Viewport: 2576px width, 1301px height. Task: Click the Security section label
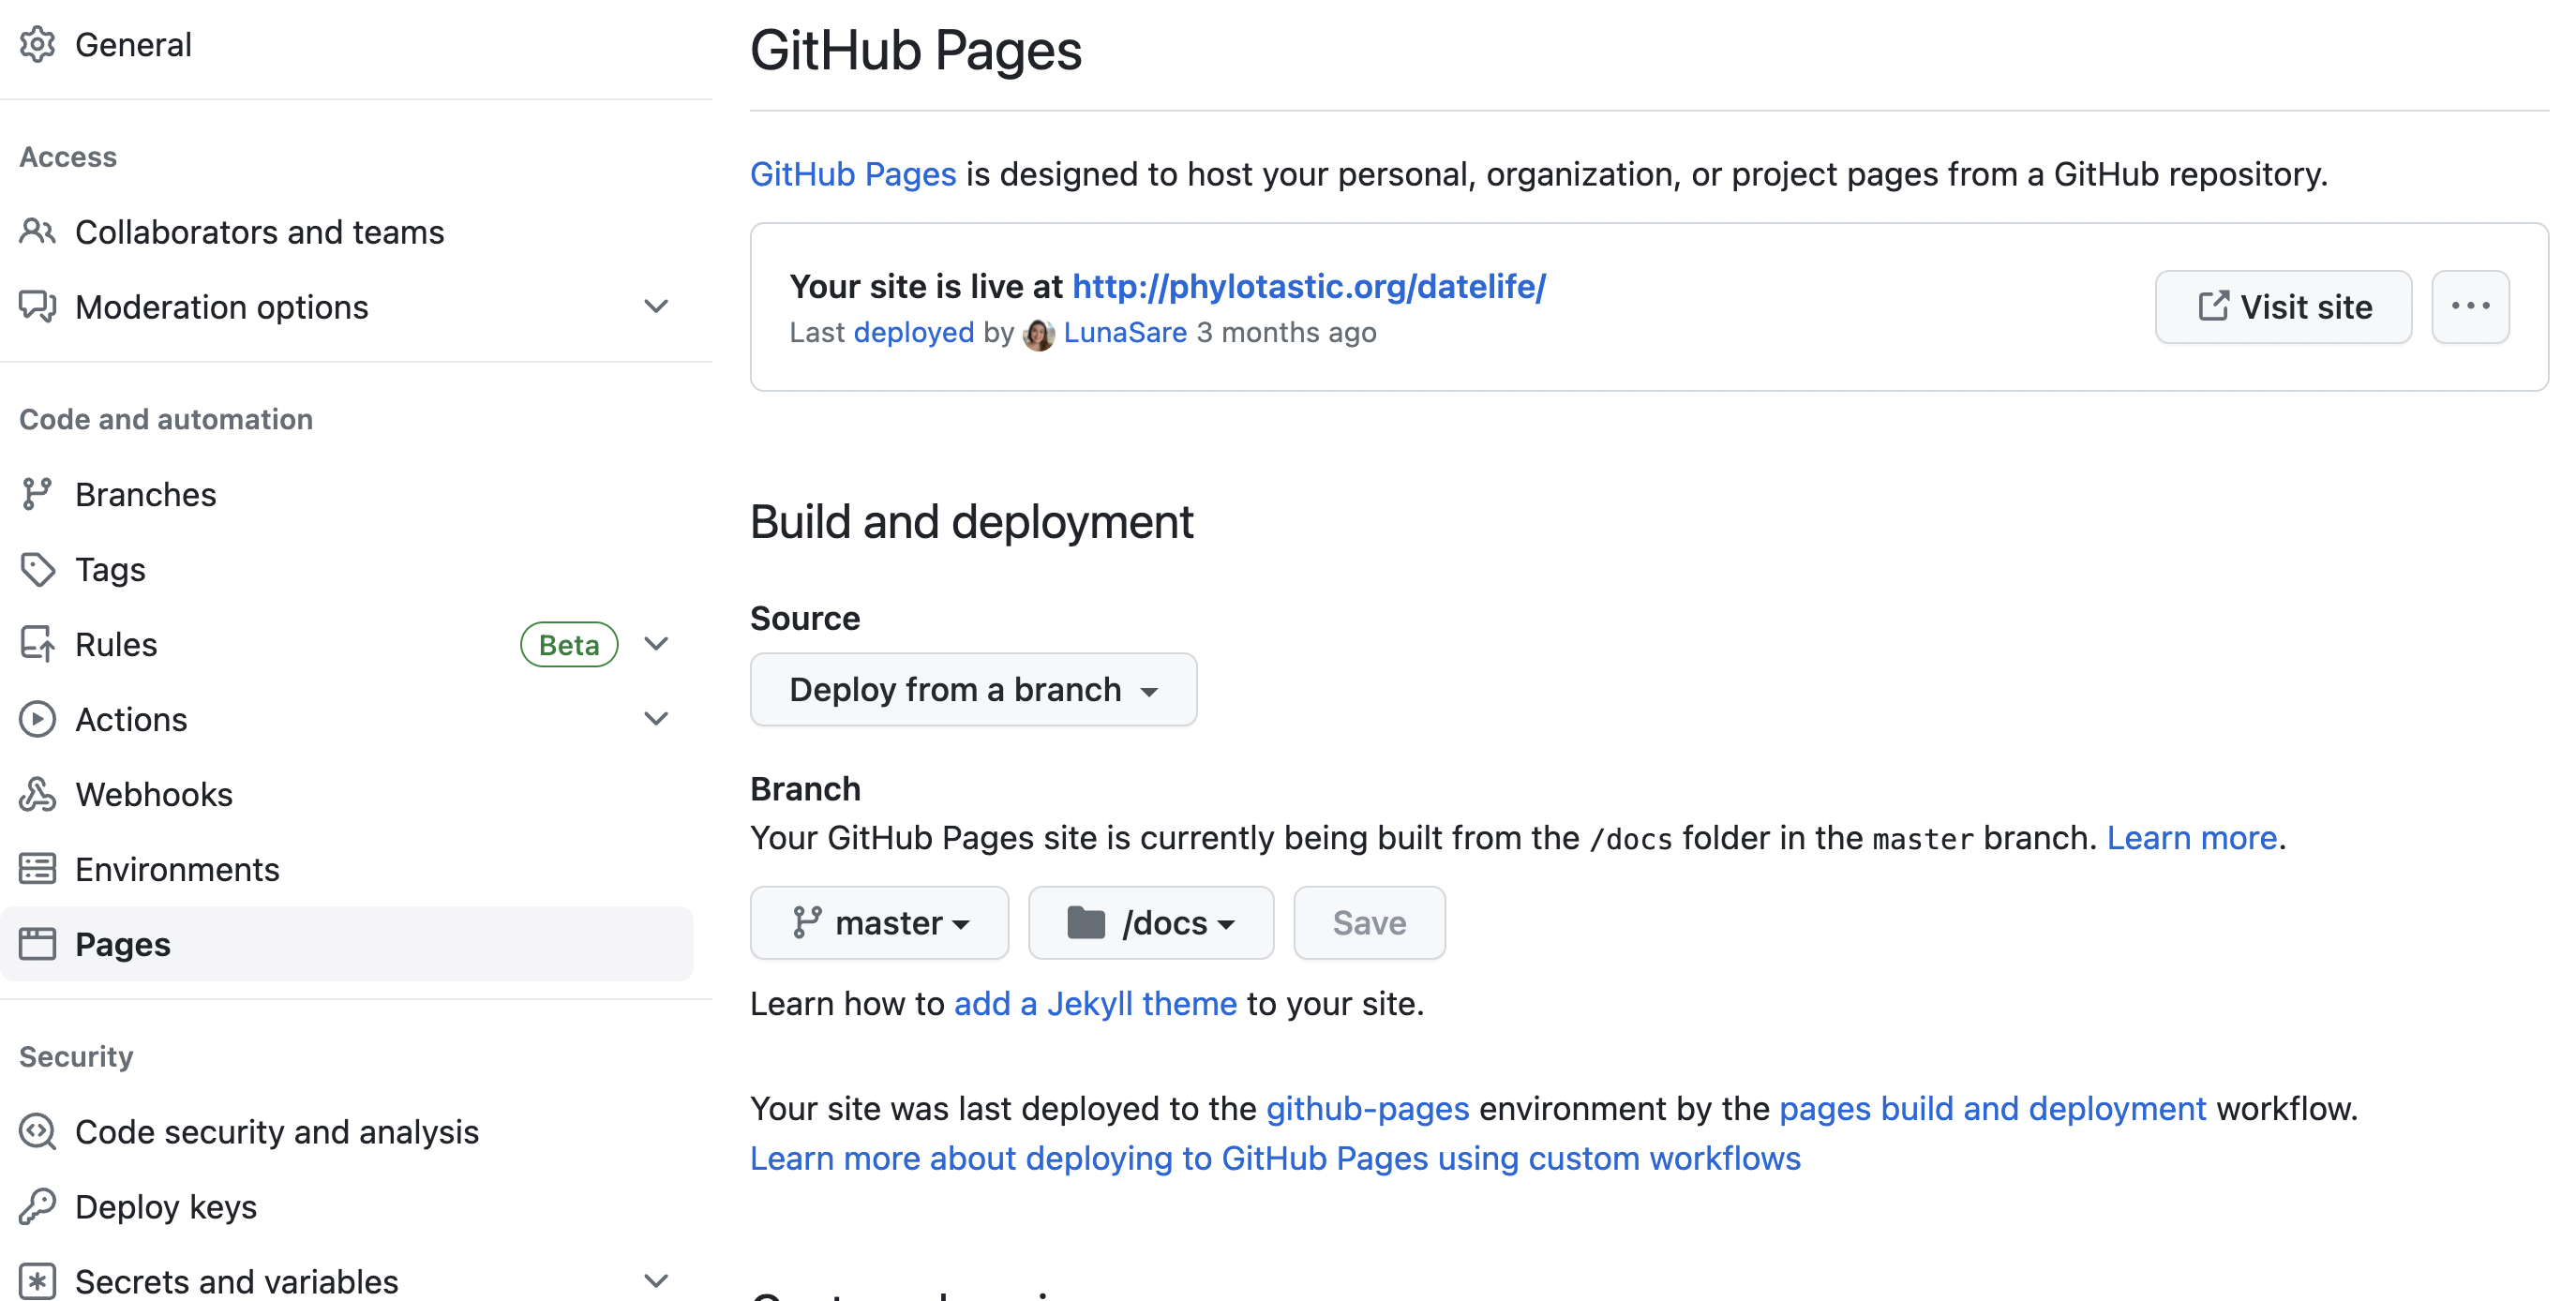pyautogui.click(x=76, y=1057)
